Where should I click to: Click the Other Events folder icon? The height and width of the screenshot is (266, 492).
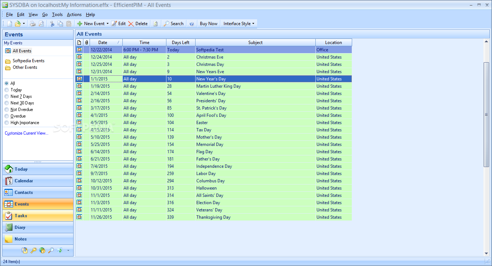click(8, 68)
